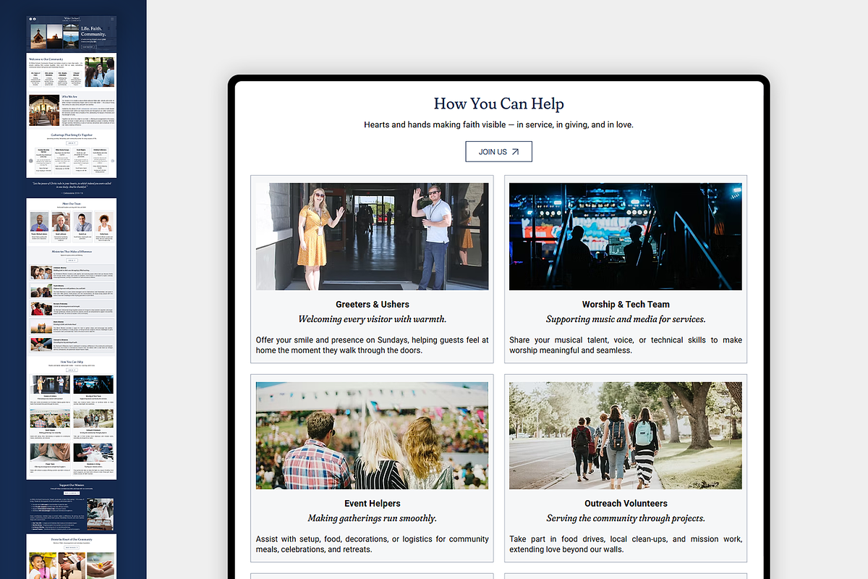Open the greeters waving at the doorway photo
The image size is (868, 579).
tap(372, 236)
